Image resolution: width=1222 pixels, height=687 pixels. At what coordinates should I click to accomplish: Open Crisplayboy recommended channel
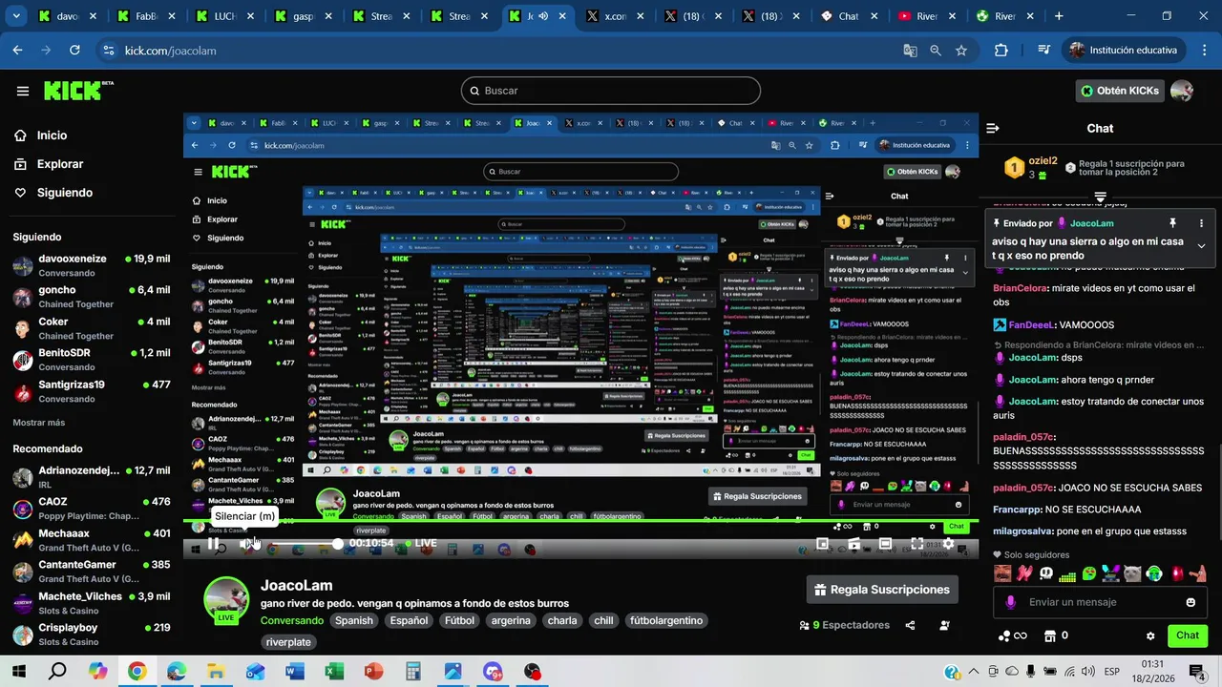coord(91,635)
